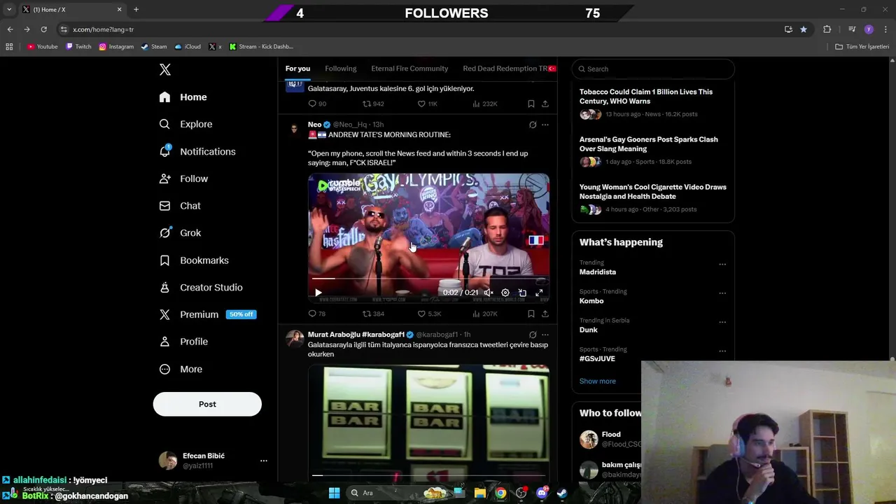Open the tab search dropdown arrow
This screenshot has height=504, width=896.
coord(9,10)
